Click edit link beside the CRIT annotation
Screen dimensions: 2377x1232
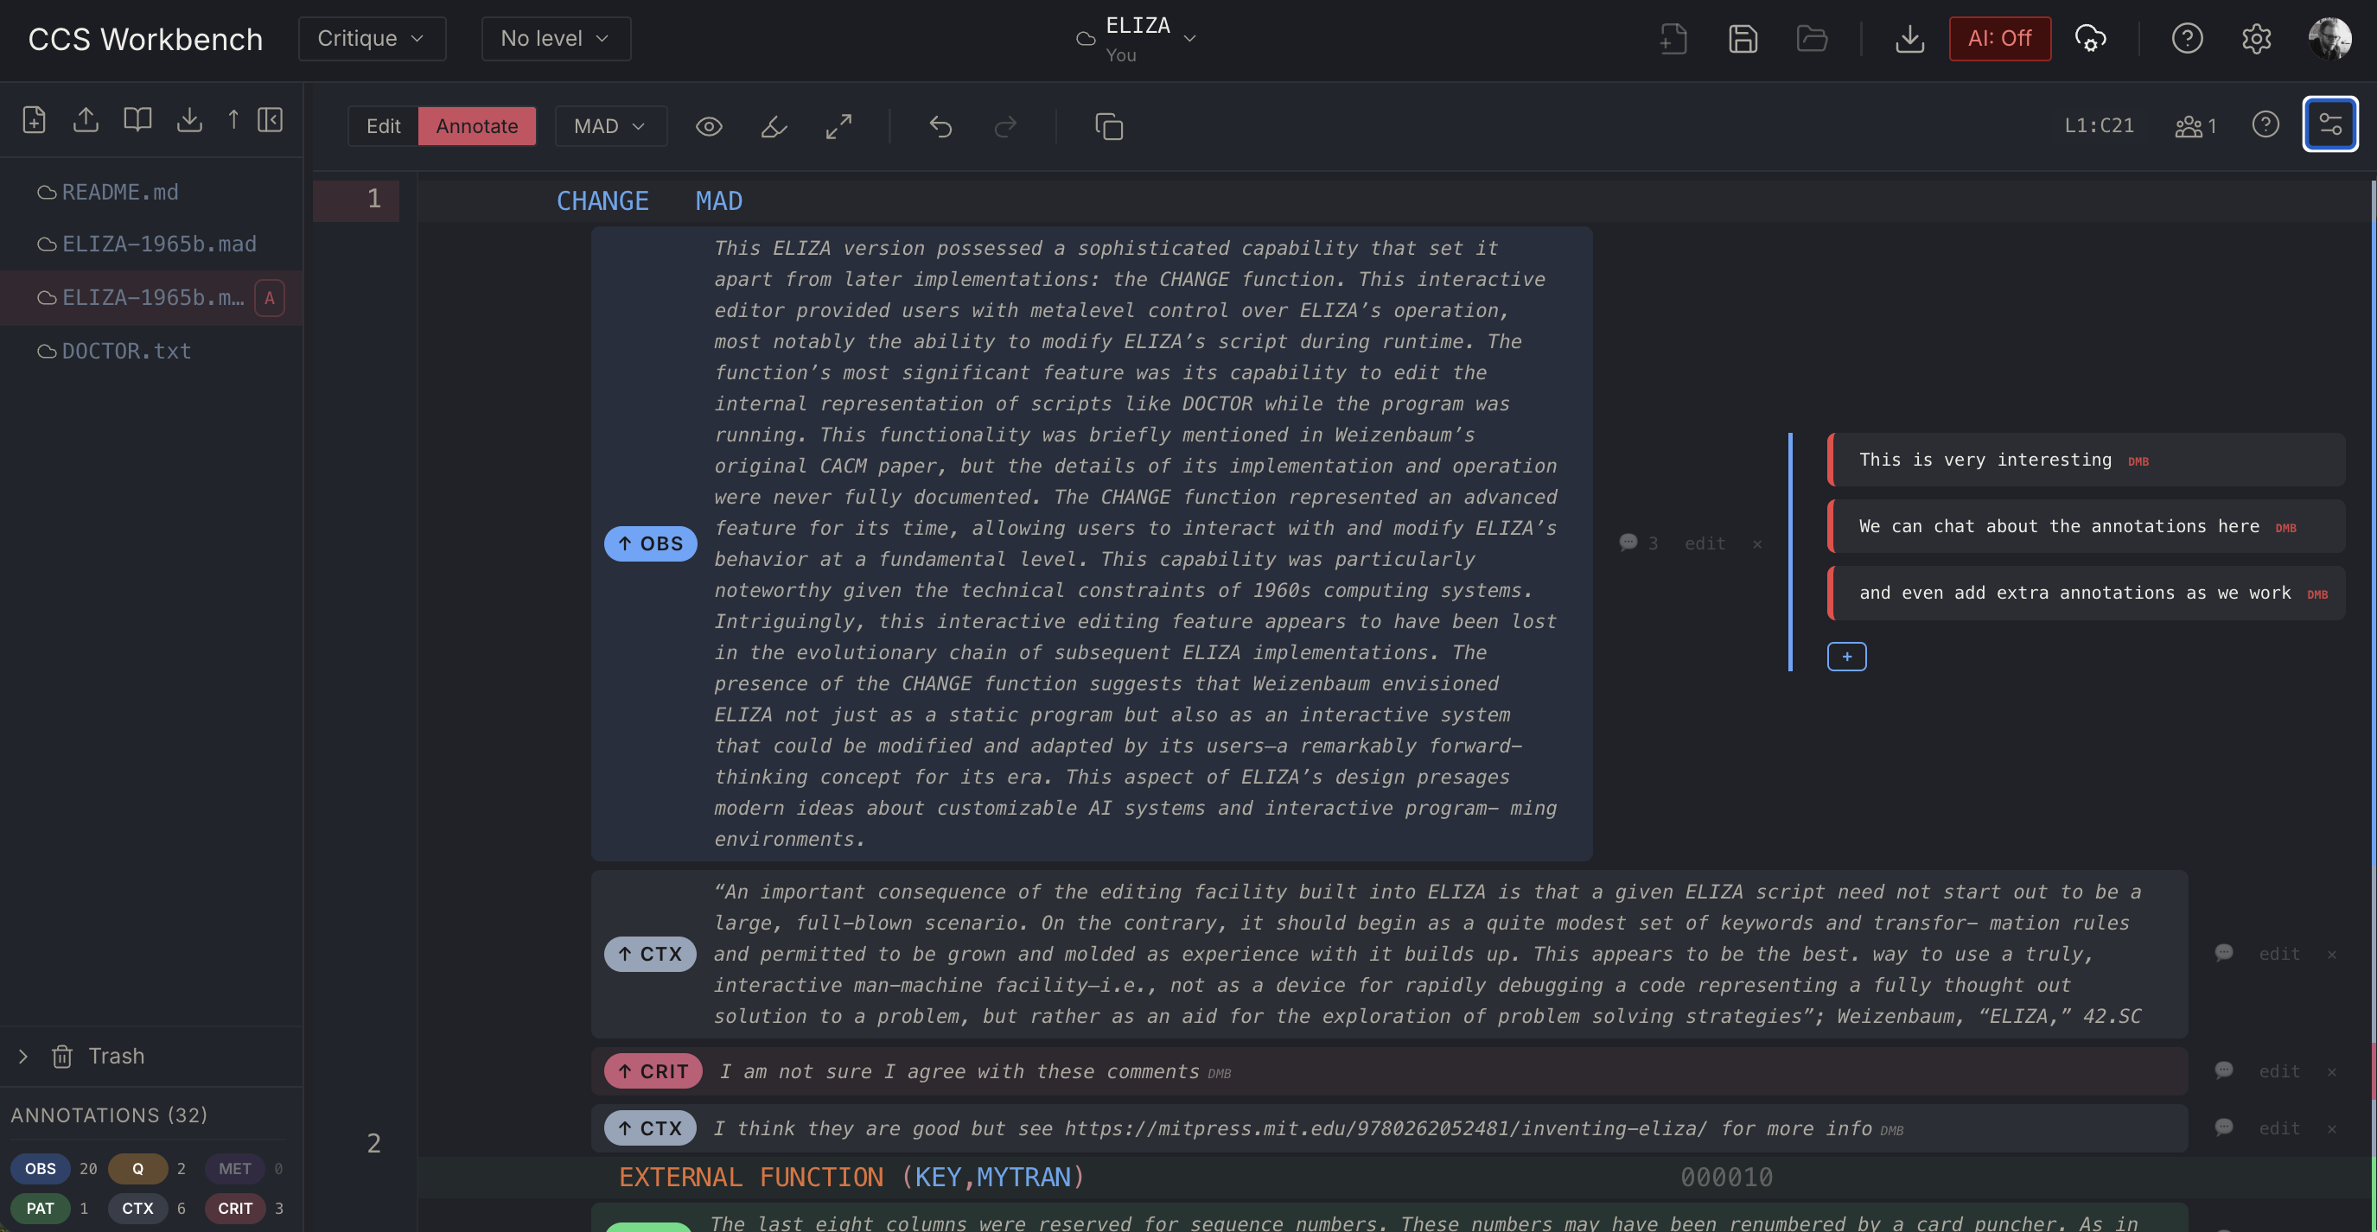[x=2278, y=1070]
